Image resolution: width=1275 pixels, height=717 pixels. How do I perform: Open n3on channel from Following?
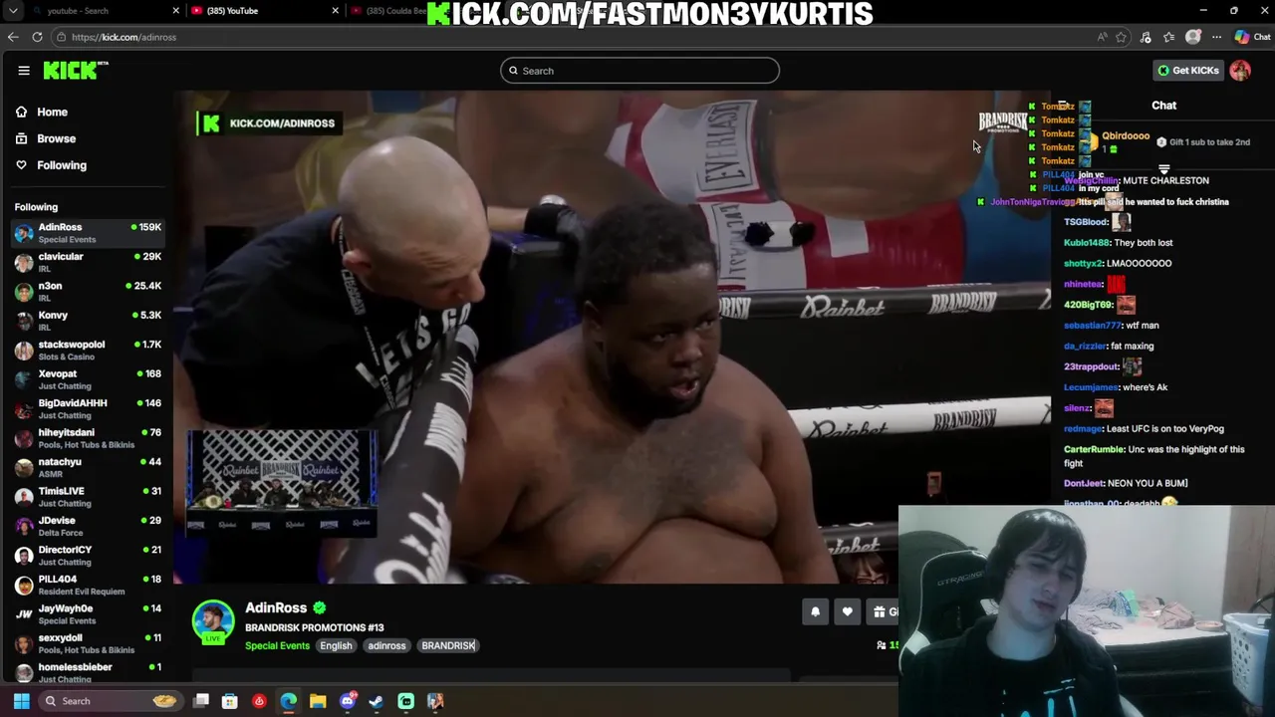88,292
